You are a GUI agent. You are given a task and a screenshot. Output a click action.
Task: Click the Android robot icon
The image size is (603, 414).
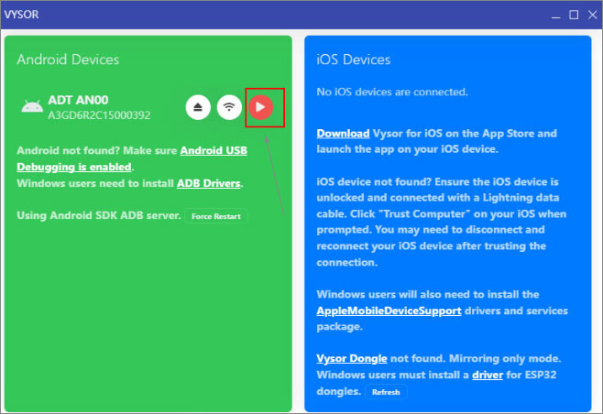pyautogui.click(x=32, y=106)
